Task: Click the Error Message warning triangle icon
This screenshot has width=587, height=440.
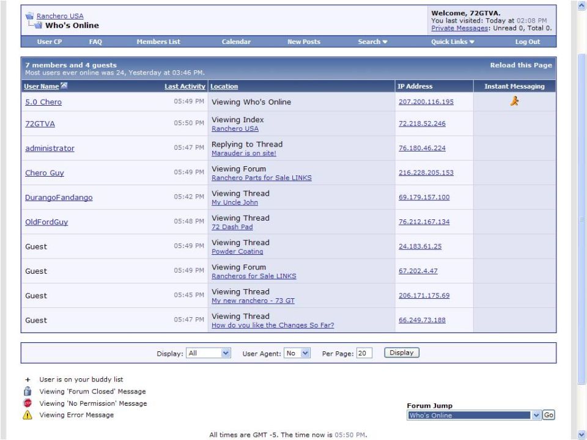Action: 28,415
